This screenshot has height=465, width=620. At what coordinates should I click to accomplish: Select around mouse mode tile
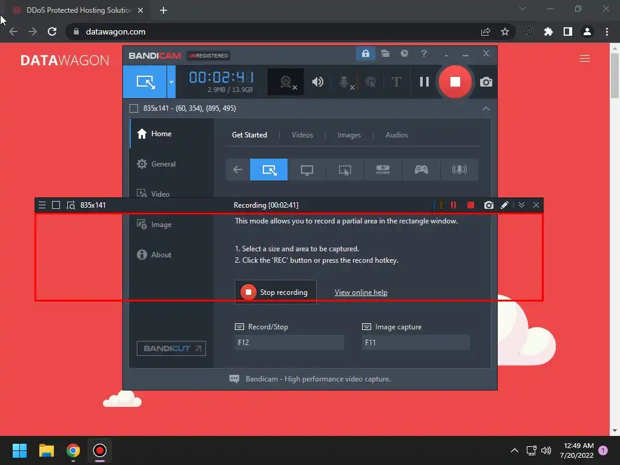[345, 170]
